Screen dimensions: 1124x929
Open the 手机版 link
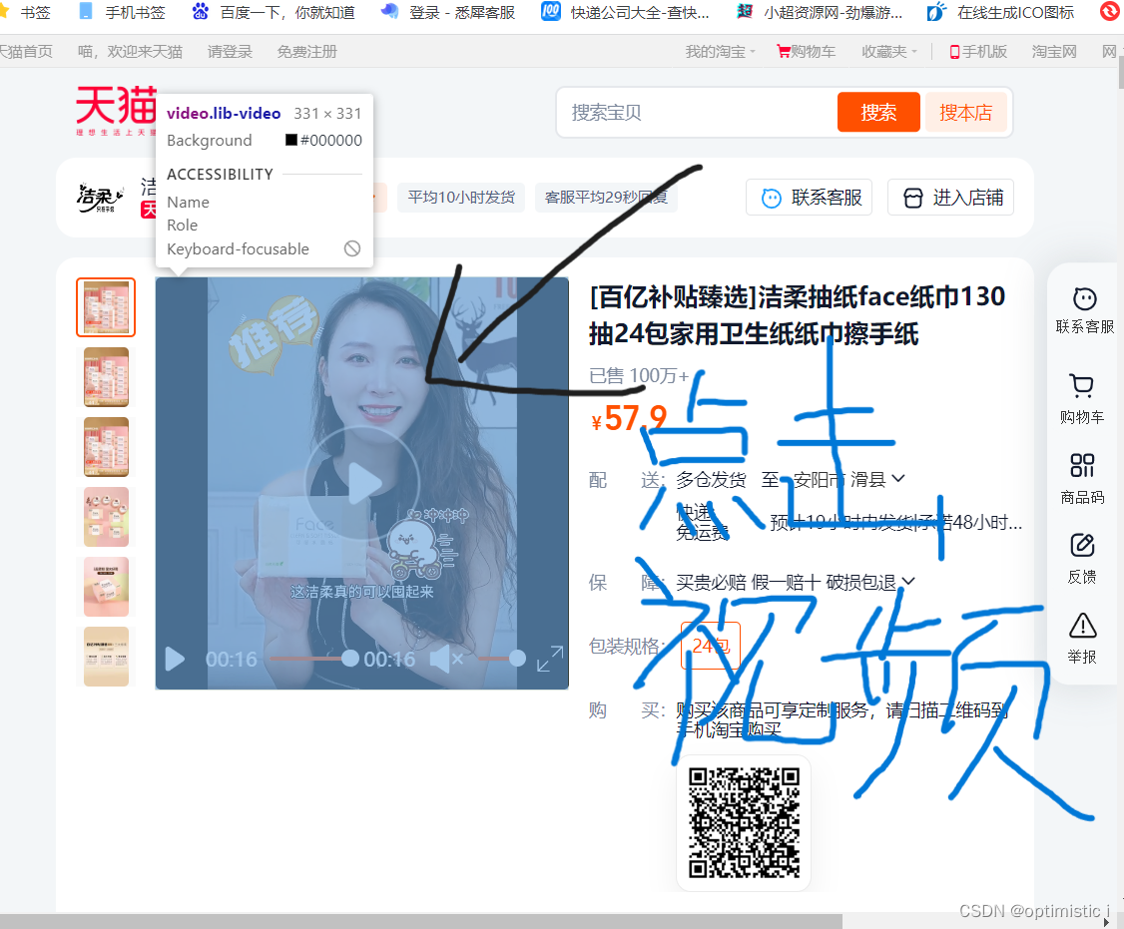[978, 52]
